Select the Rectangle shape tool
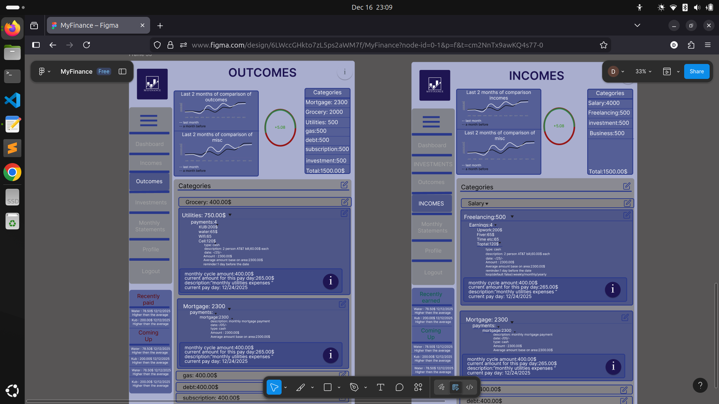719x404 pixels. point(328,388)
